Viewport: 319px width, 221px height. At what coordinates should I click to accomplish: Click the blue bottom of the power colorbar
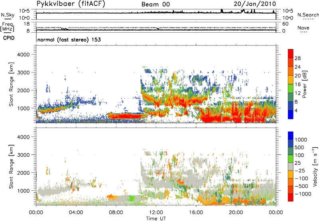pos(291,114)
